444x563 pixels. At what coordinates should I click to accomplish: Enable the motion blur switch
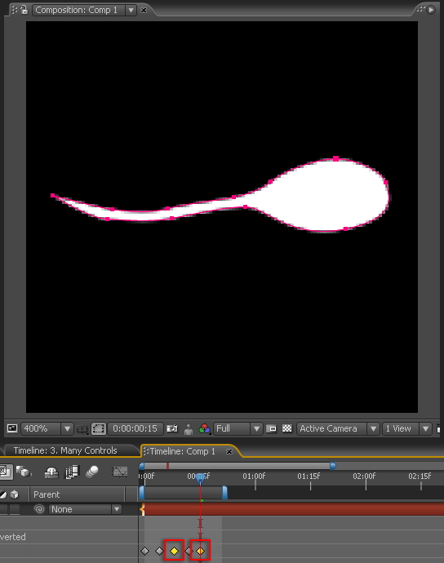[x=93, y=472]
